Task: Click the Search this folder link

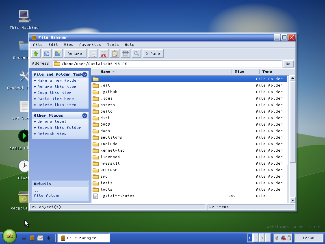Action: 59,128
